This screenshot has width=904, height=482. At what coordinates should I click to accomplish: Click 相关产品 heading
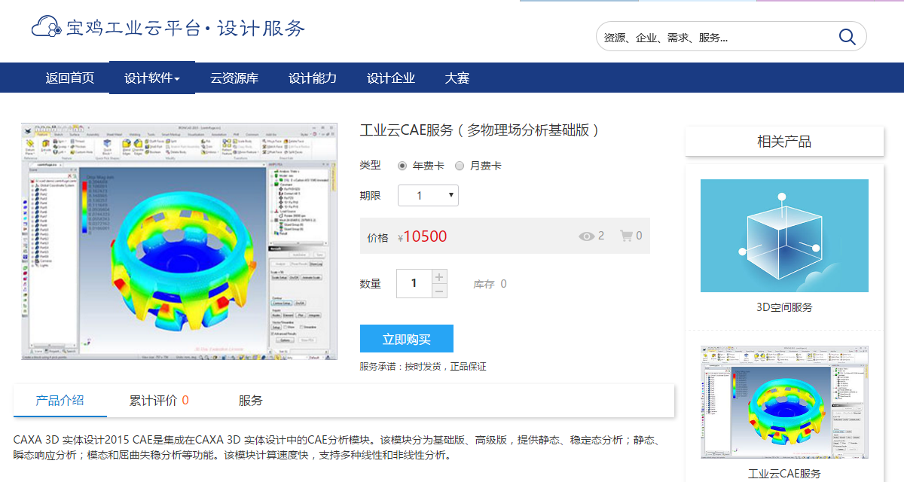[784, 142]
